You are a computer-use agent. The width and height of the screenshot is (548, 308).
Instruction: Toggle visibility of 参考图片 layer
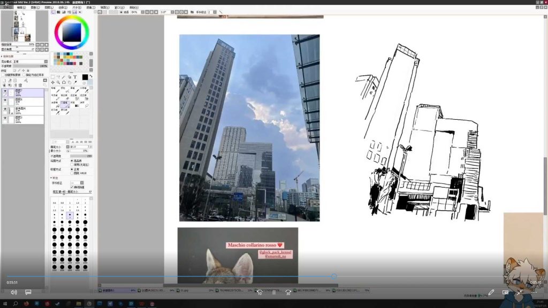[x=5, y=110]
